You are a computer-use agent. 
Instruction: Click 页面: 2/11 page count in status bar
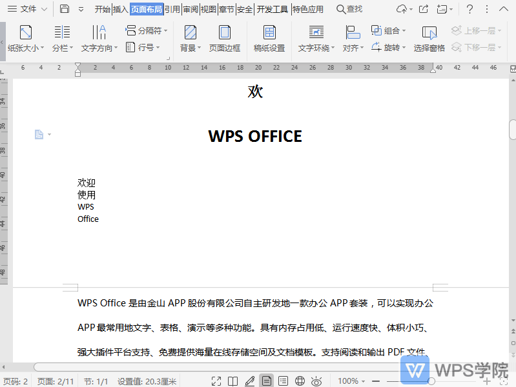coord(56,381)
